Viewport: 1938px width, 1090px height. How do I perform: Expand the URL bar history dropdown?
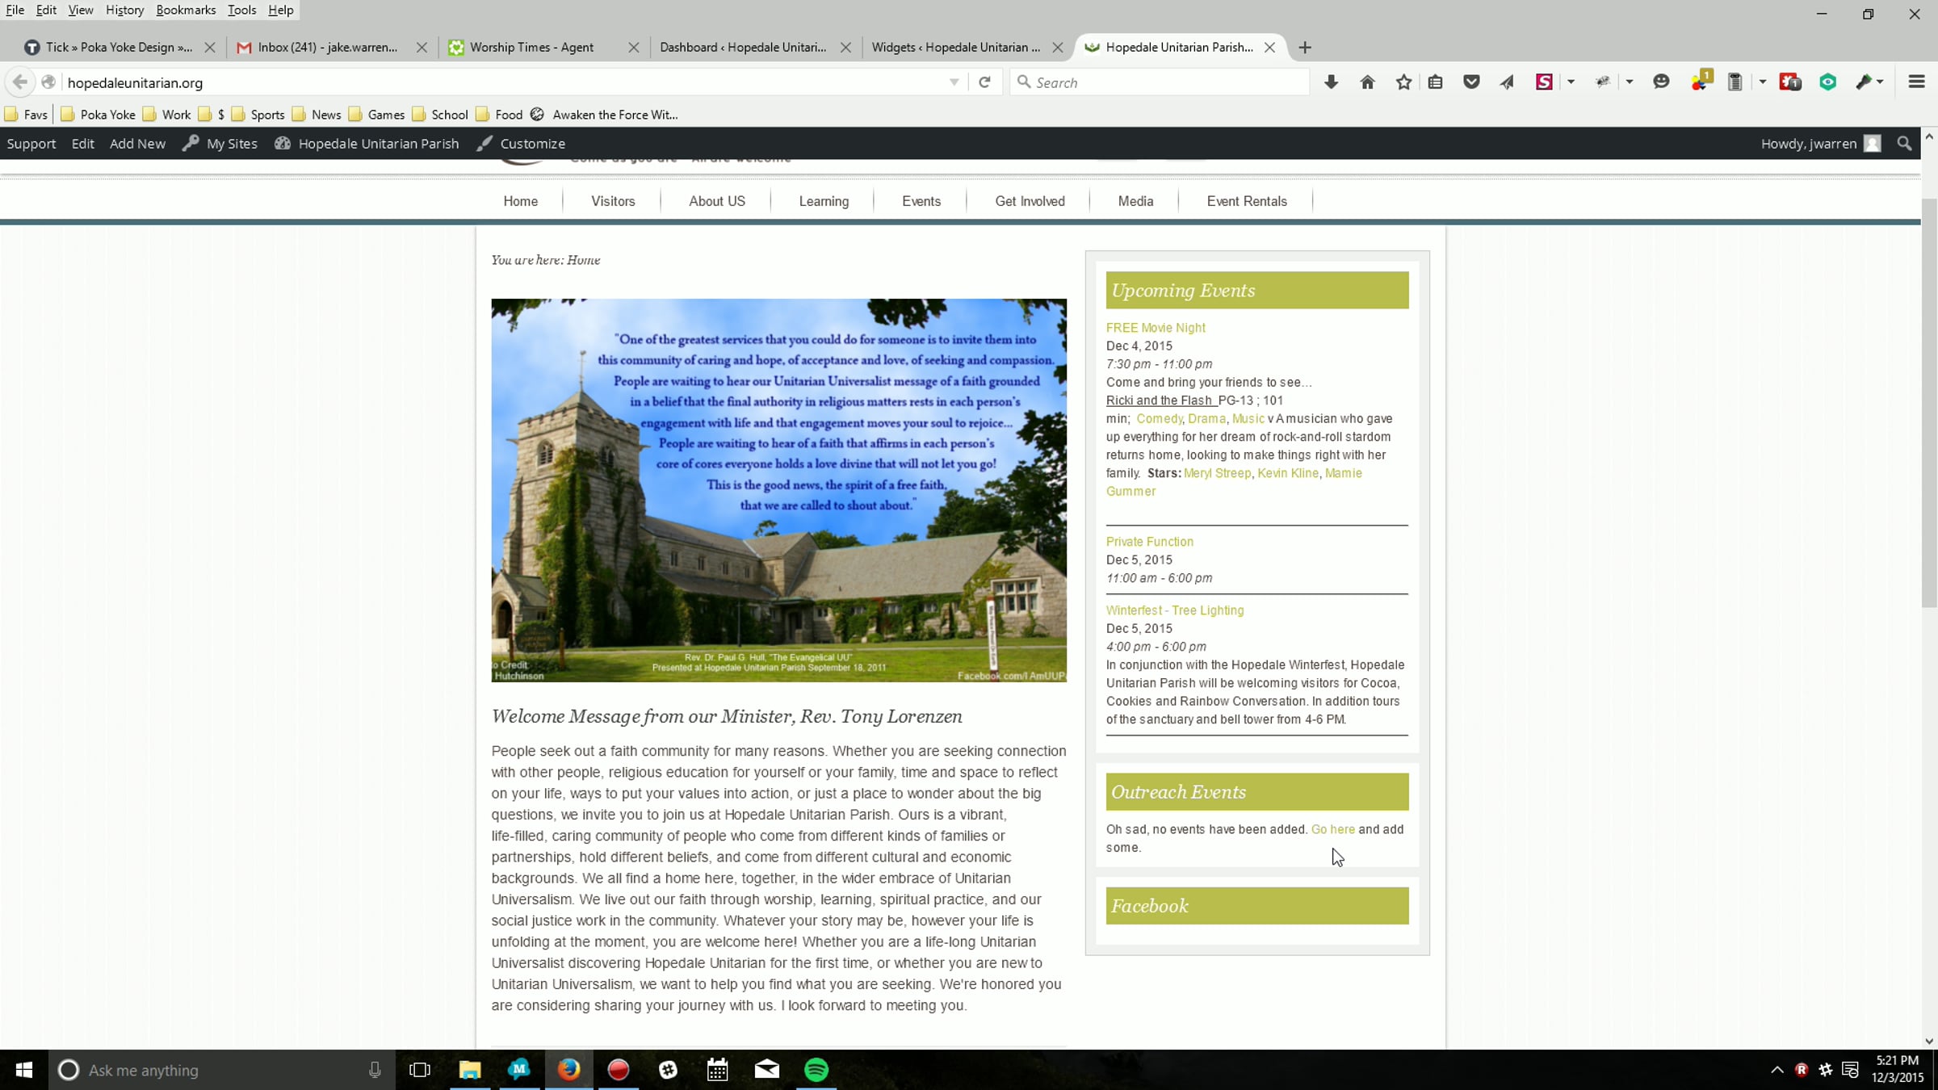point(954,82)
